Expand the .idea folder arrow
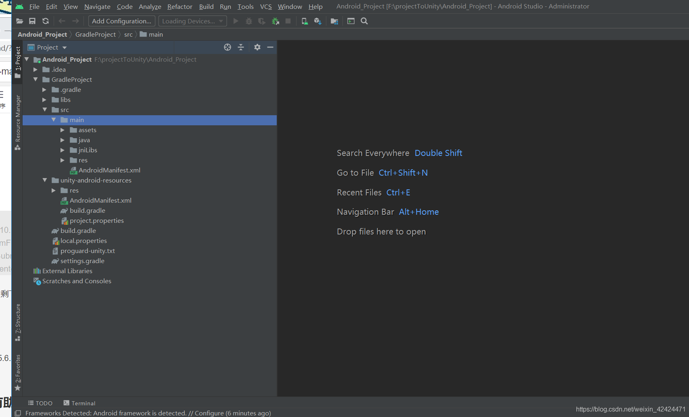Screen dimensions: 689x417 click(35, 69)
